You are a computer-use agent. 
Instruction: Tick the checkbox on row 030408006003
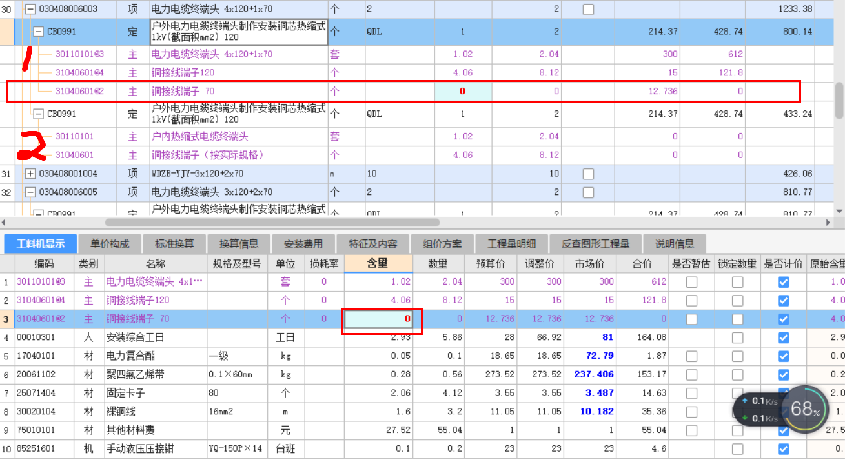(x=587, y=10)
